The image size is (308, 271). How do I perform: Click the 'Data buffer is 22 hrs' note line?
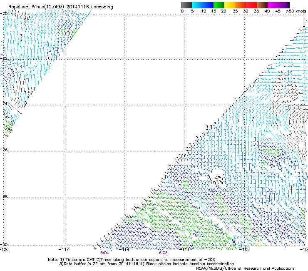[147, 264]
